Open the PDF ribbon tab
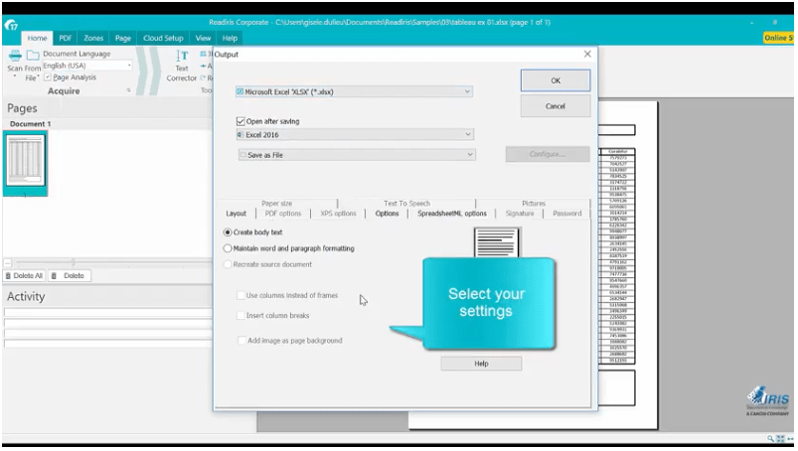This screenshot has width=798, height=451. tap(66, 38)
